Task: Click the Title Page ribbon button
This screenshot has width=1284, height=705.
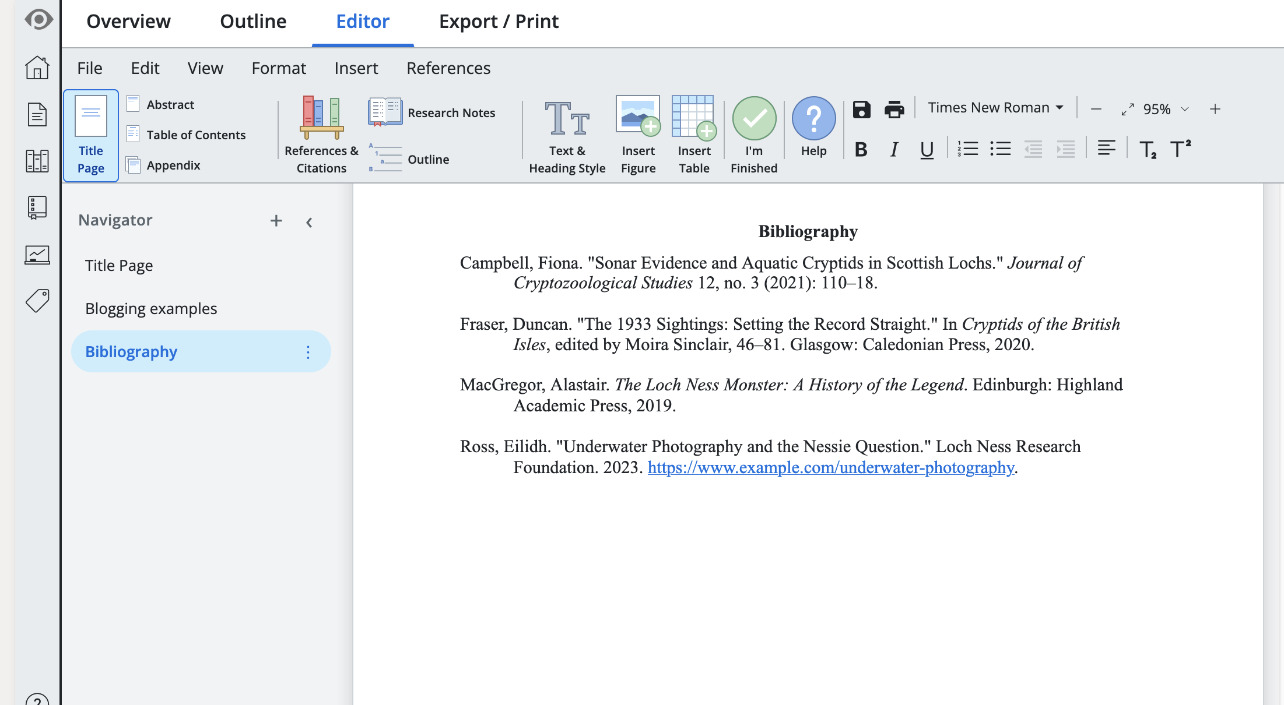Action: (x=91, y=136)
